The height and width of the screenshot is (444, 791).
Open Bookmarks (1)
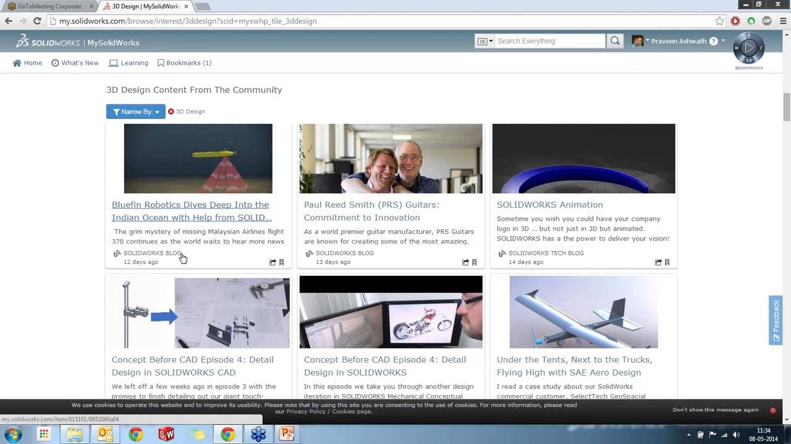click(184, 63)
